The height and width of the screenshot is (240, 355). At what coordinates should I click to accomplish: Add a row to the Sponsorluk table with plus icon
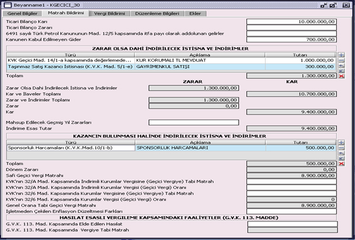pyautogui.click(x=342, y=142)
